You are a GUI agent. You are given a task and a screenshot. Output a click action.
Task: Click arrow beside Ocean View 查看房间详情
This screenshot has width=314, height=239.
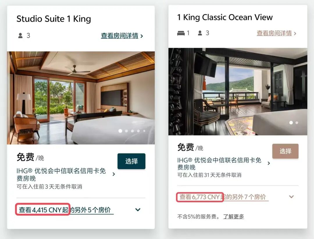pos(295,33)
